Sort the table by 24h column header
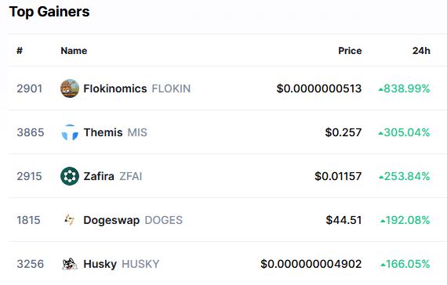This screenshot has height=285, width=447. (x=421, y=51)
